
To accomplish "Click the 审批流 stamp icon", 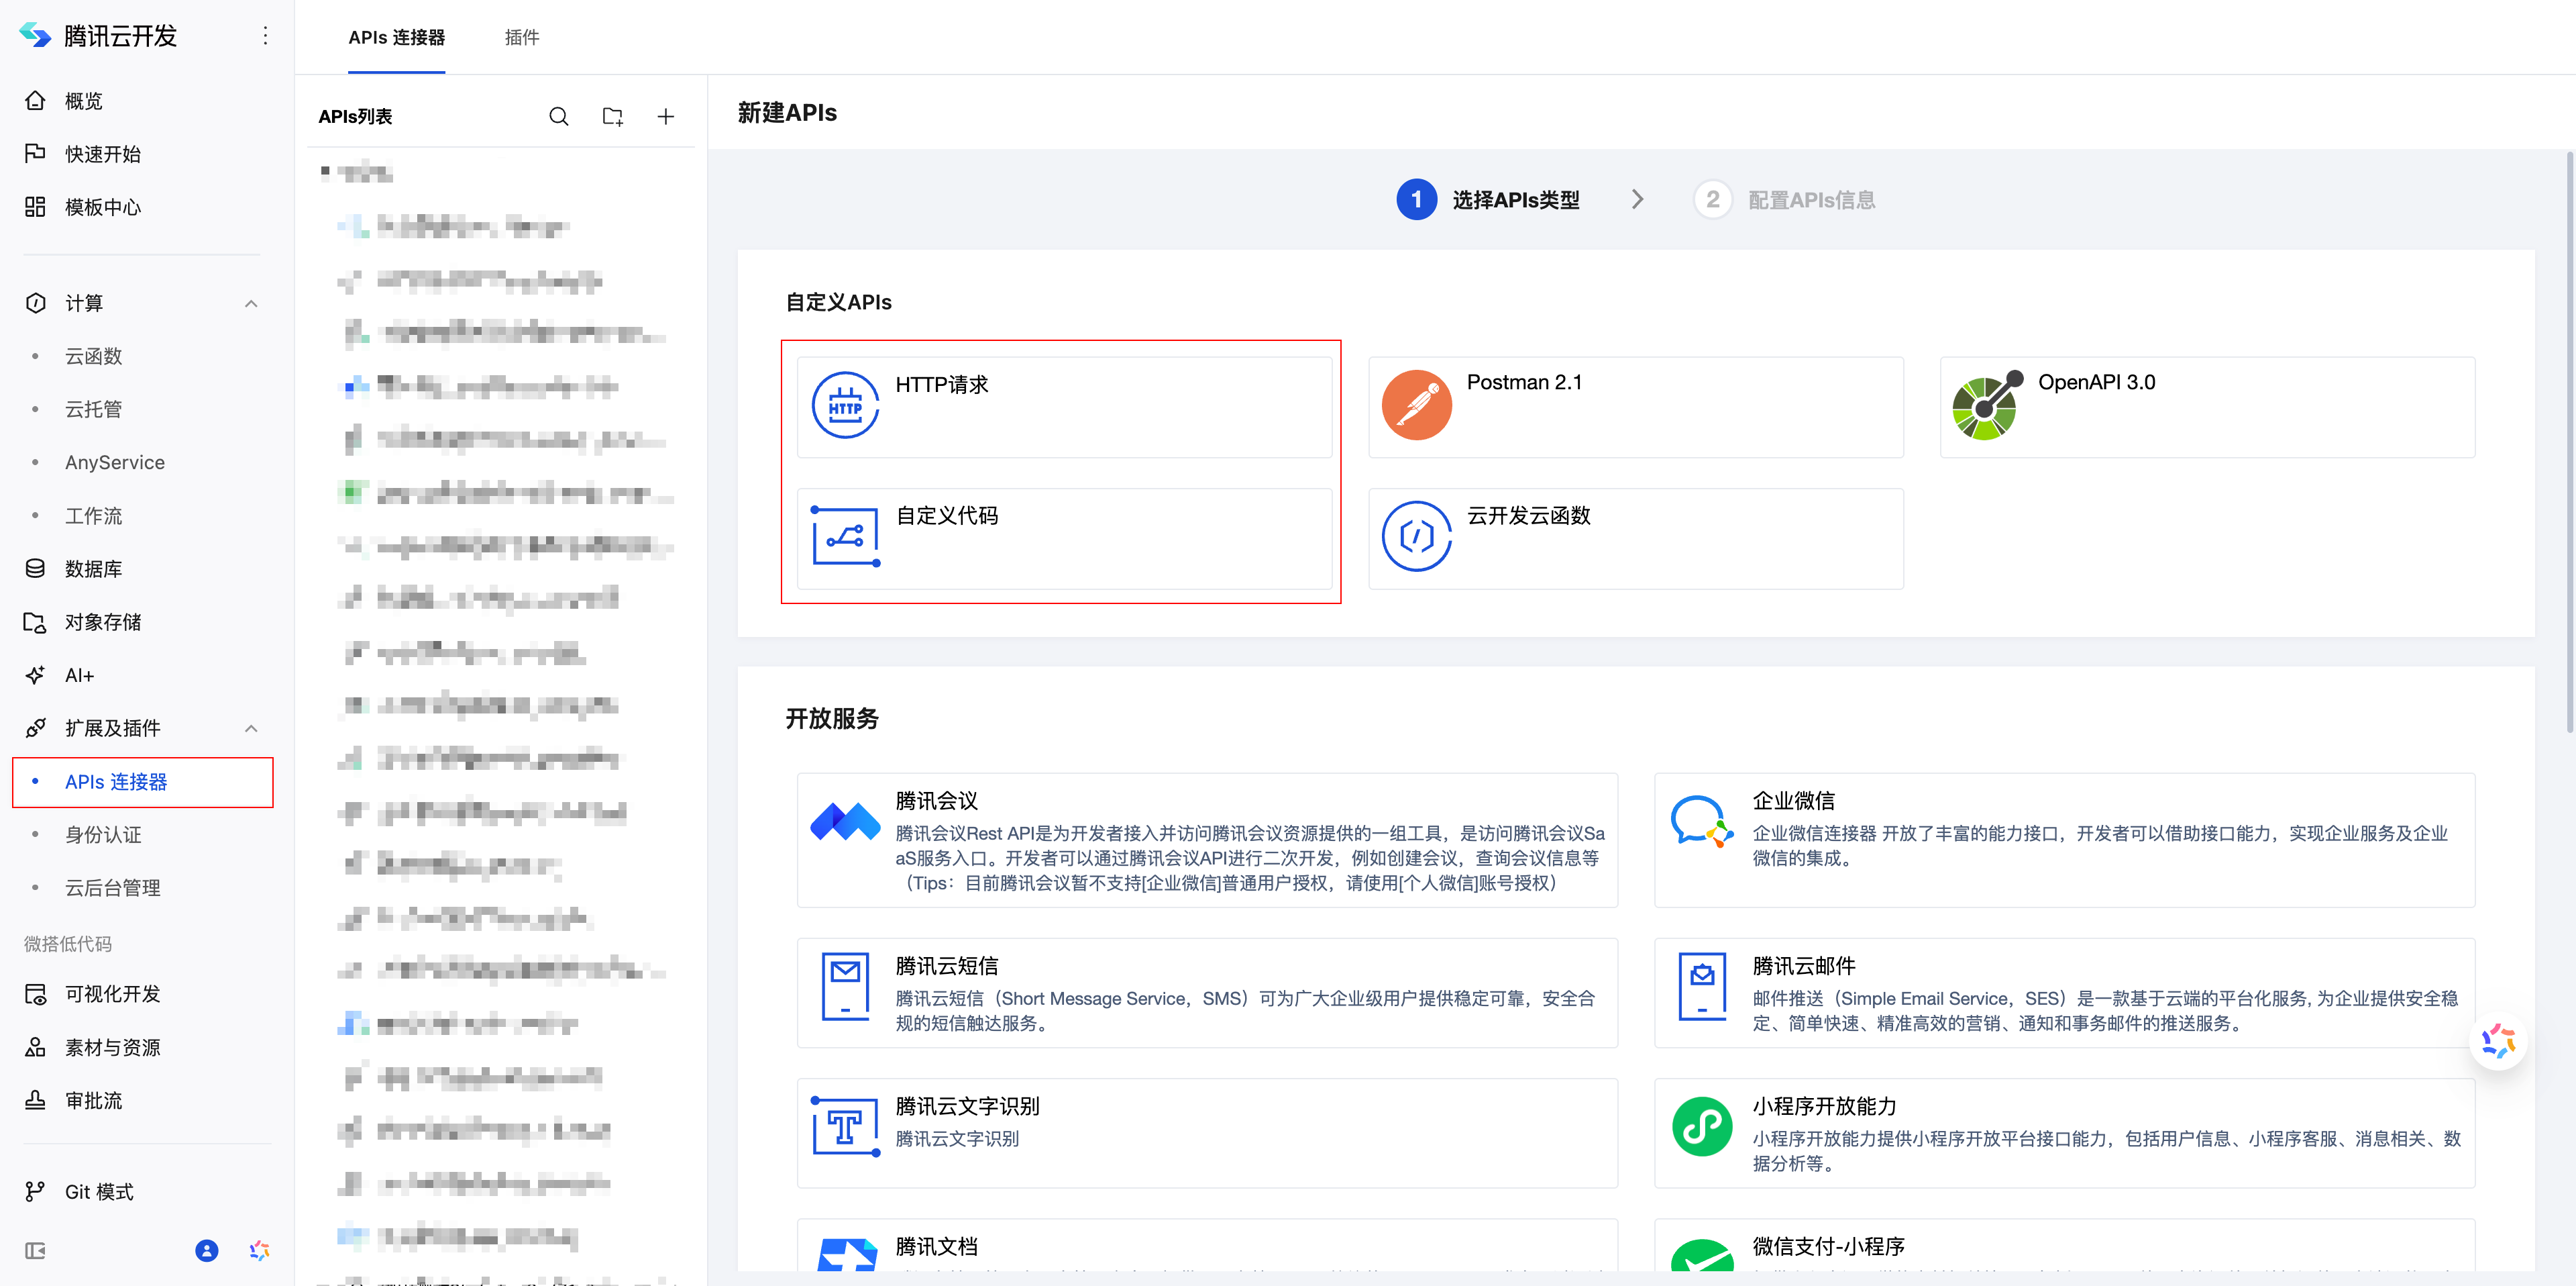I will click(35, 1100).
